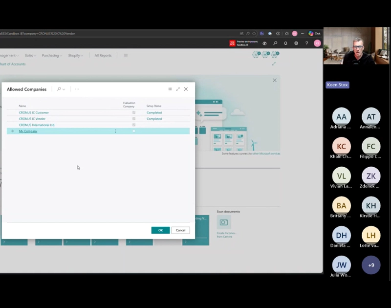Open the help question mark menu
This screenshot has height=308, width=391.
[x=306, y=43]
